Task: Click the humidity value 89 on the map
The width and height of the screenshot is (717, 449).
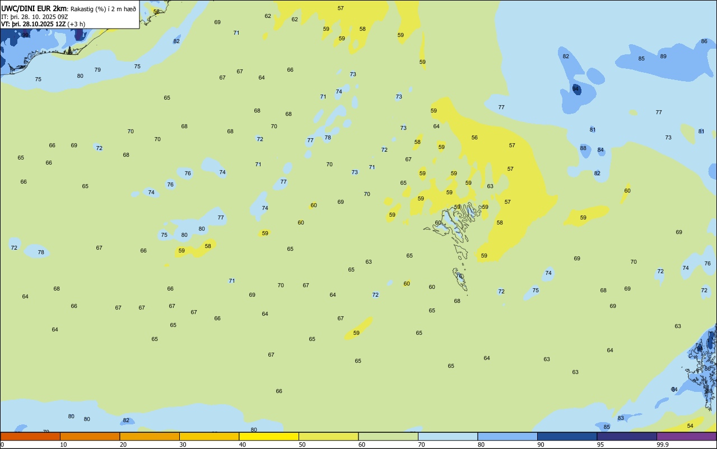Action: (663, 56)
